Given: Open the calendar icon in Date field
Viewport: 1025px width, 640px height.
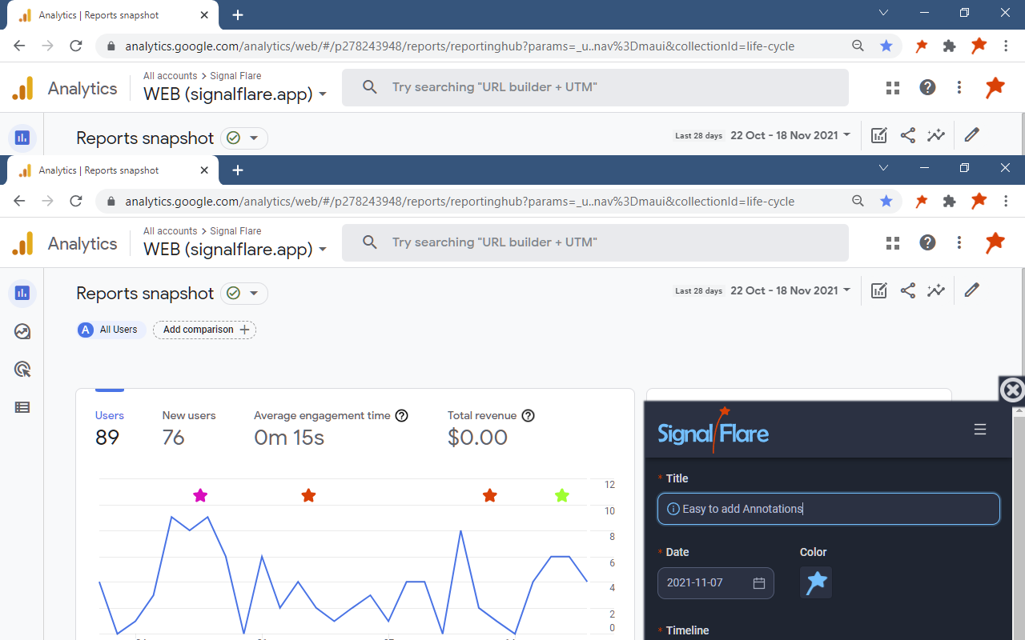Looking at the screenshot, I should coord(758,583).
